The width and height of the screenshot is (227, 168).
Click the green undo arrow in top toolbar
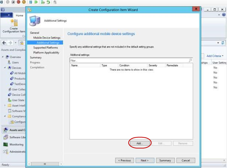point(48,2)
